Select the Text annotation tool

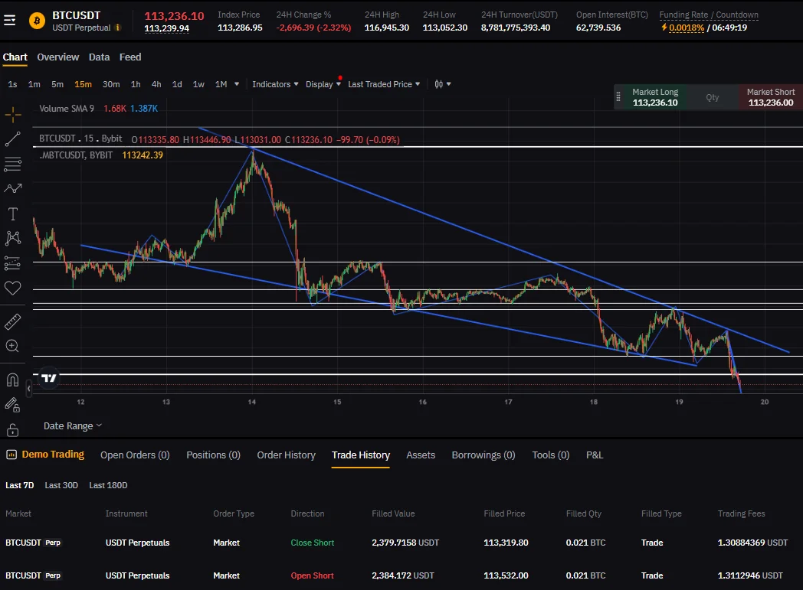coord(13,214)
